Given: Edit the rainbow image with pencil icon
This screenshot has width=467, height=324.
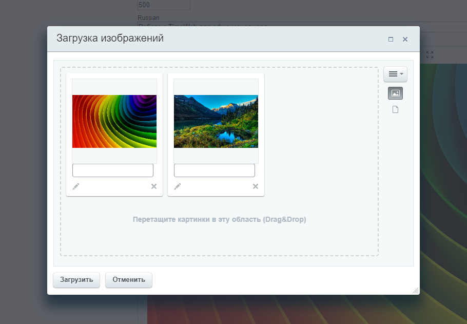Looking at the screenshot, I should 76,186.
